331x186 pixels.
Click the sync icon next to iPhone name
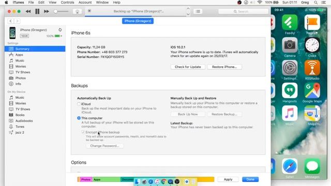tap(60, 30)
